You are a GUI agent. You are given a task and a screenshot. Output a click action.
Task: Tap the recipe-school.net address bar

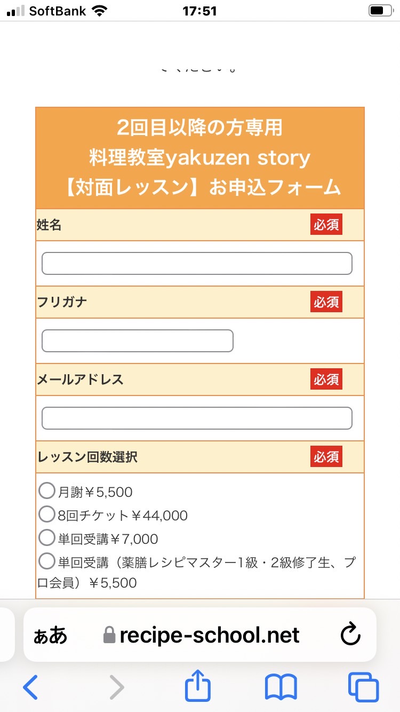tap(200, 635)
